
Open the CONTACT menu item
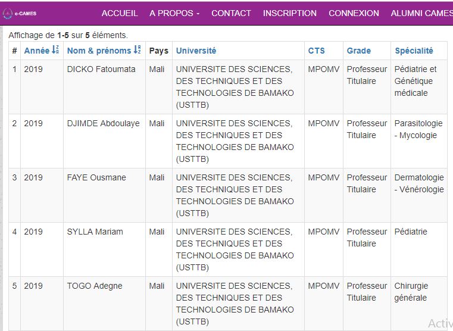click(231, 13)
